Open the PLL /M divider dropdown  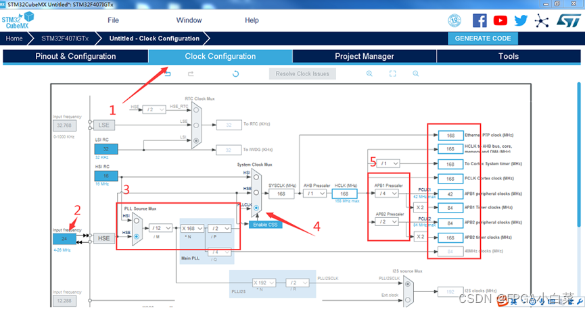161,228
